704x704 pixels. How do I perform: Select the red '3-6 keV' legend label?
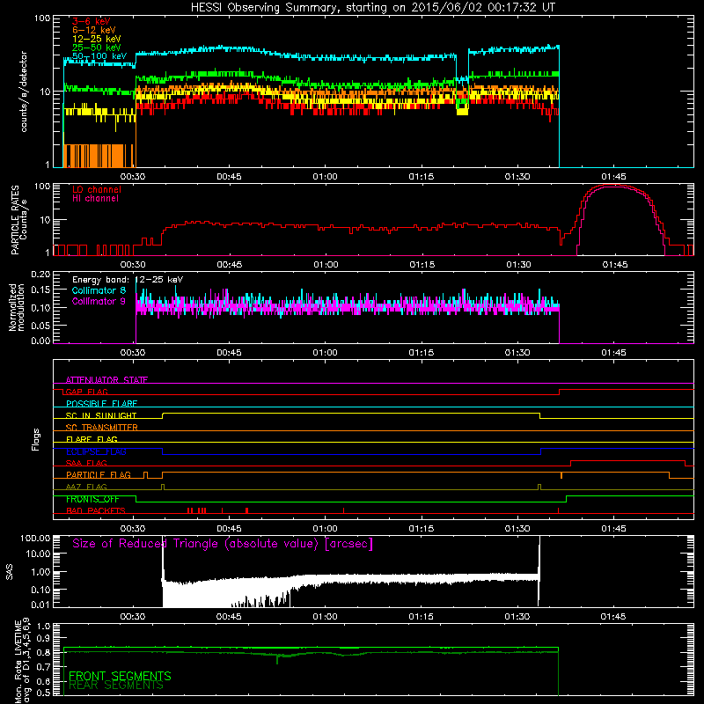pyautogui.click(x=92, y=21)
